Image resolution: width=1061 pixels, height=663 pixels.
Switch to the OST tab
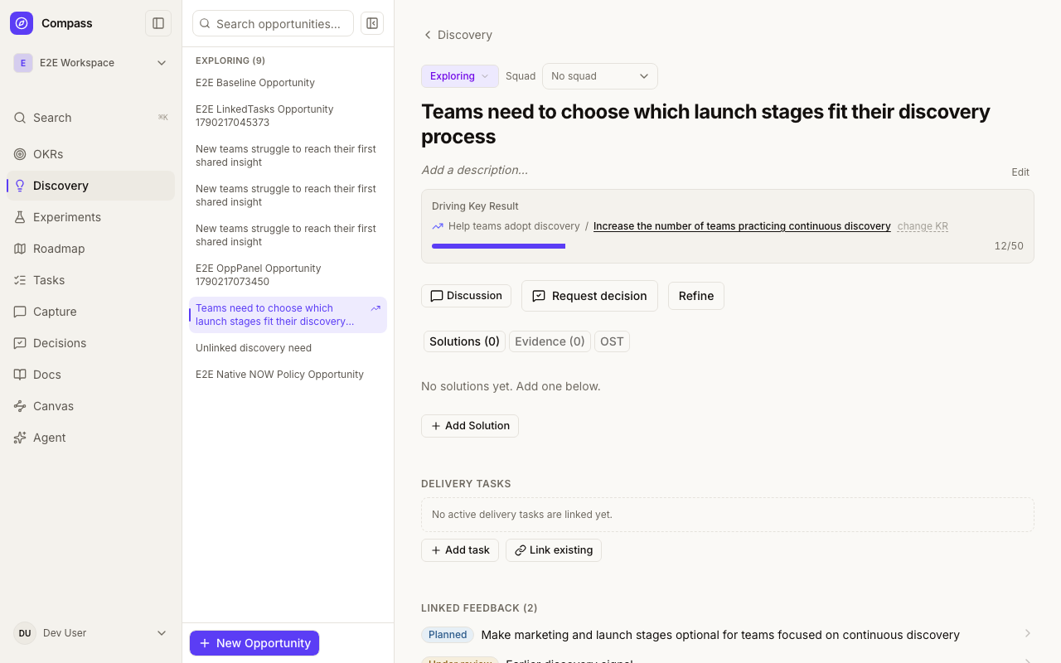click(612, 341)
